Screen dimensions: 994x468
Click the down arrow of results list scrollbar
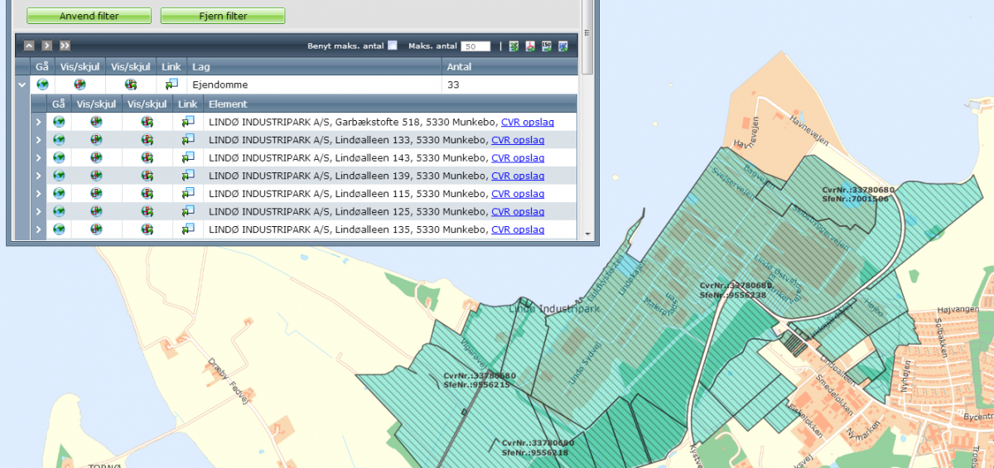point(587,234)
